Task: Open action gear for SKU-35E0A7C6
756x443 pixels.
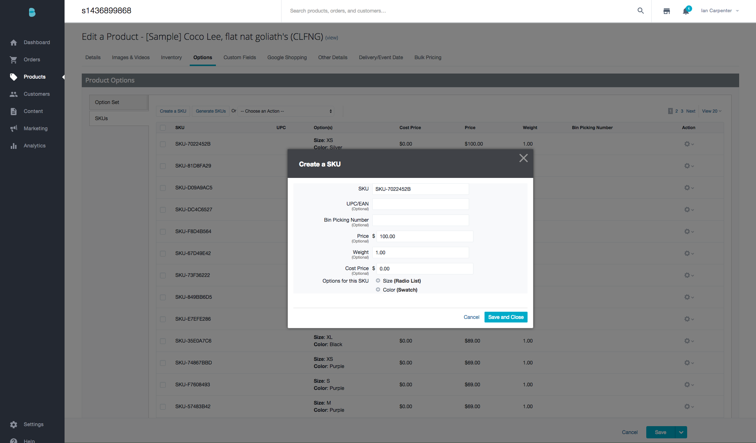Action: tap(689, 341)
